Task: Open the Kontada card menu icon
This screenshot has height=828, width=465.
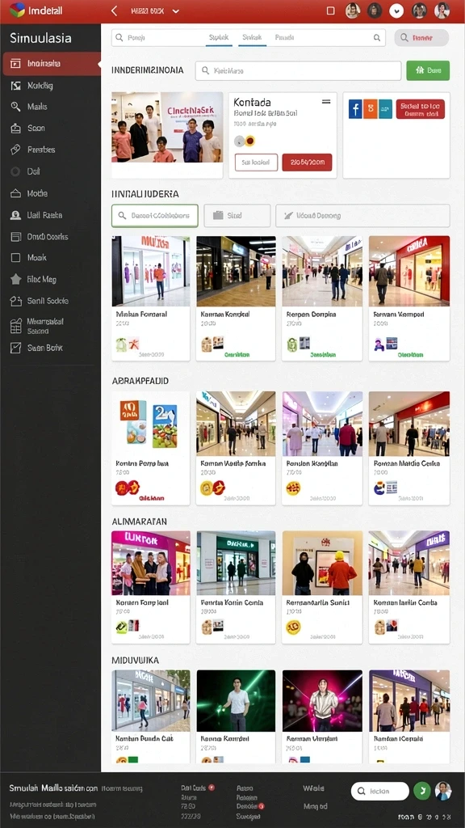Action: [326, 101]
